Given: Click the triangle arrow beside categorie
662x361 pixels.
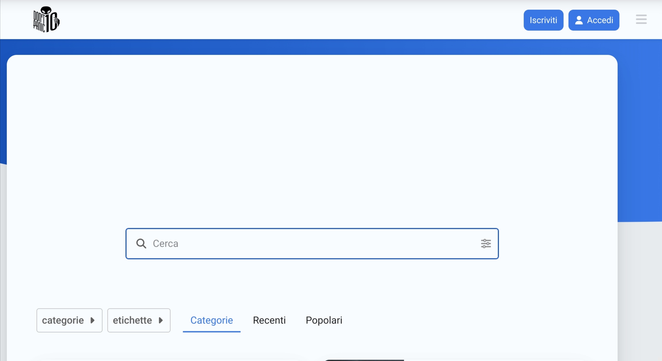Looking at the screenshot, I should tap(92, 320).
